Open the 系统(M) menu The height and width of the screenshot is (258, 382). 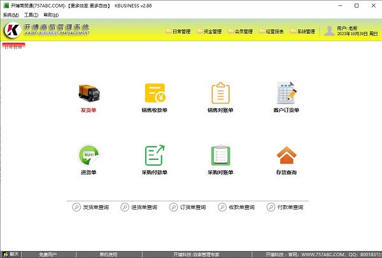point(11,15)
